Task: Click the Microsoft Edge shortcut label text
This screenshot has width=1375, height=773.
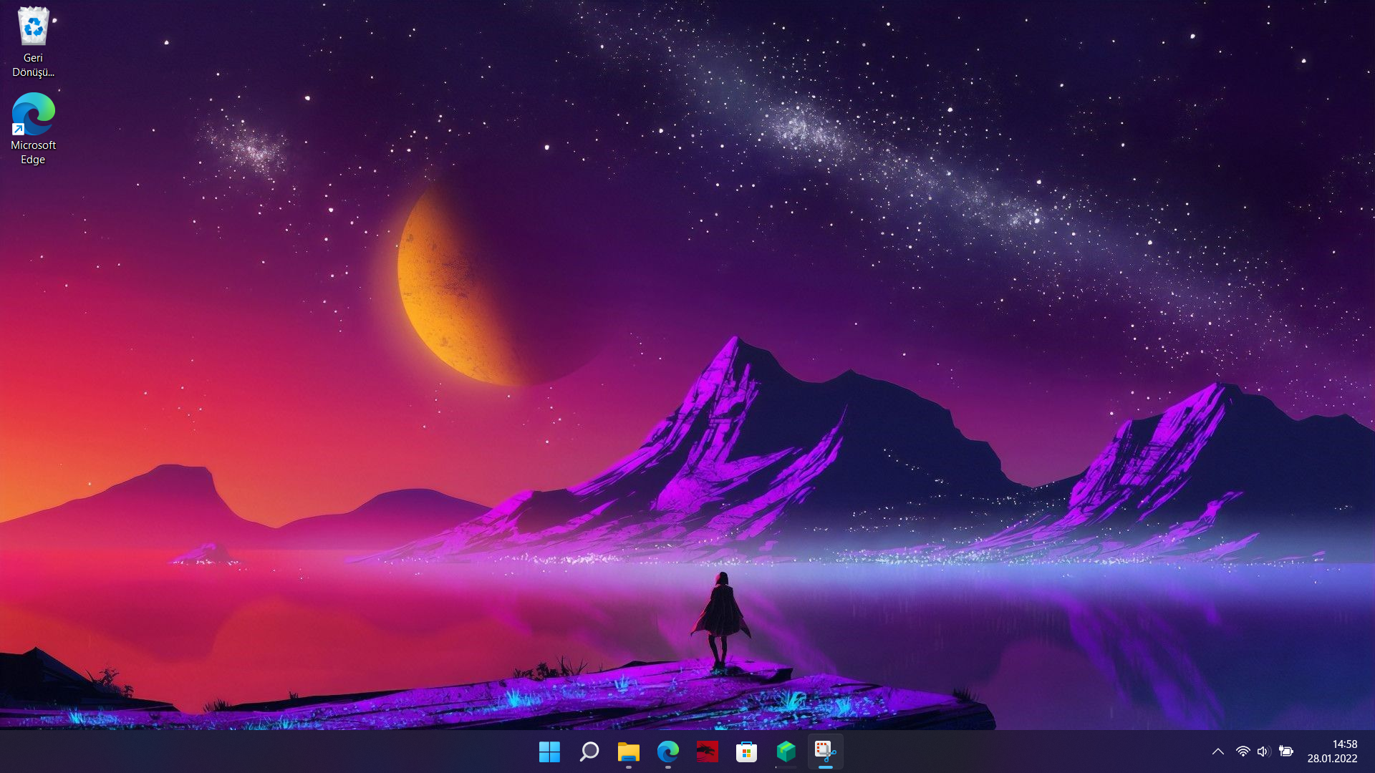Action: tap(33, 152)
